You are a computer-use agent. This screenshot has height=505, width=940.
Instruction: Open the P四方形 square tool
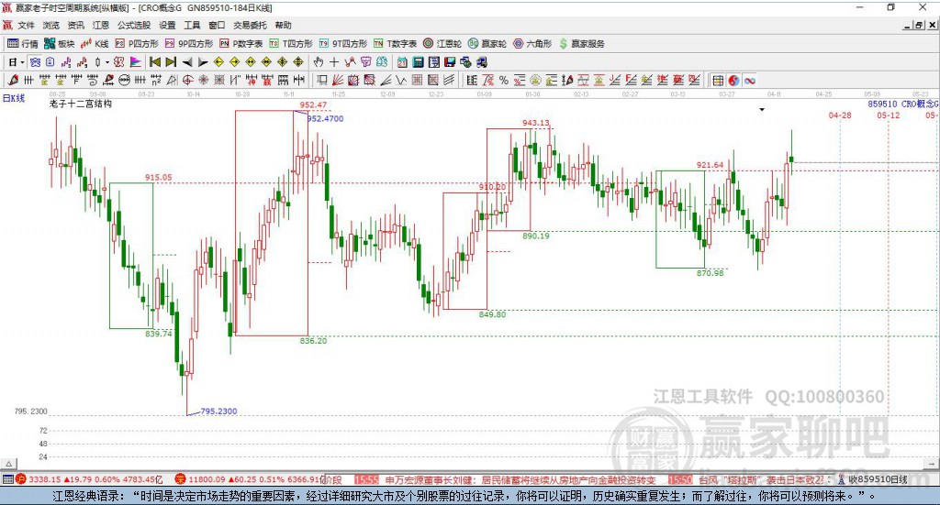pyautogui.click(x=137, y=44)
